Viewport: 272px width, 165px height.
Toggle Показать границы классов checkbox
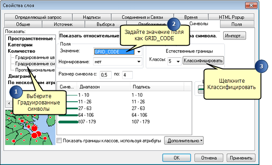pyautogui.click(x=59, y=140)
